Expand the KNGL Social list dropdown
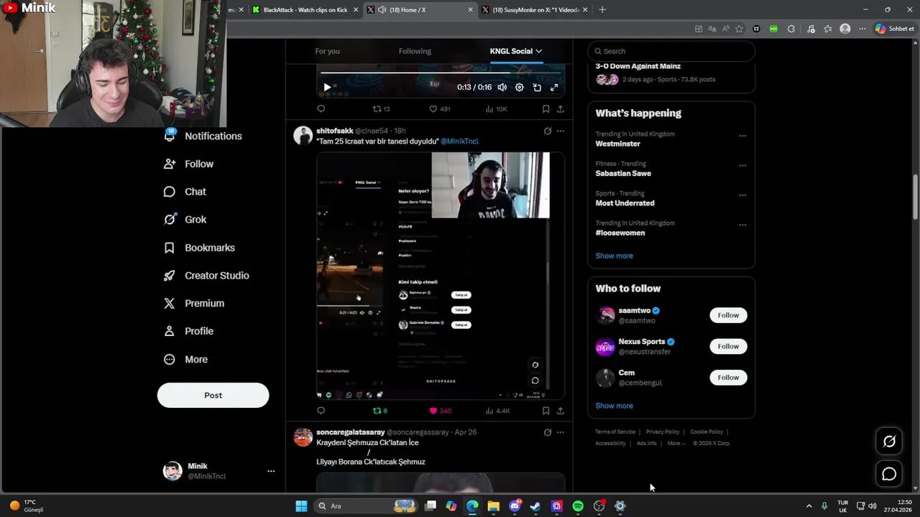 [516, 51]
